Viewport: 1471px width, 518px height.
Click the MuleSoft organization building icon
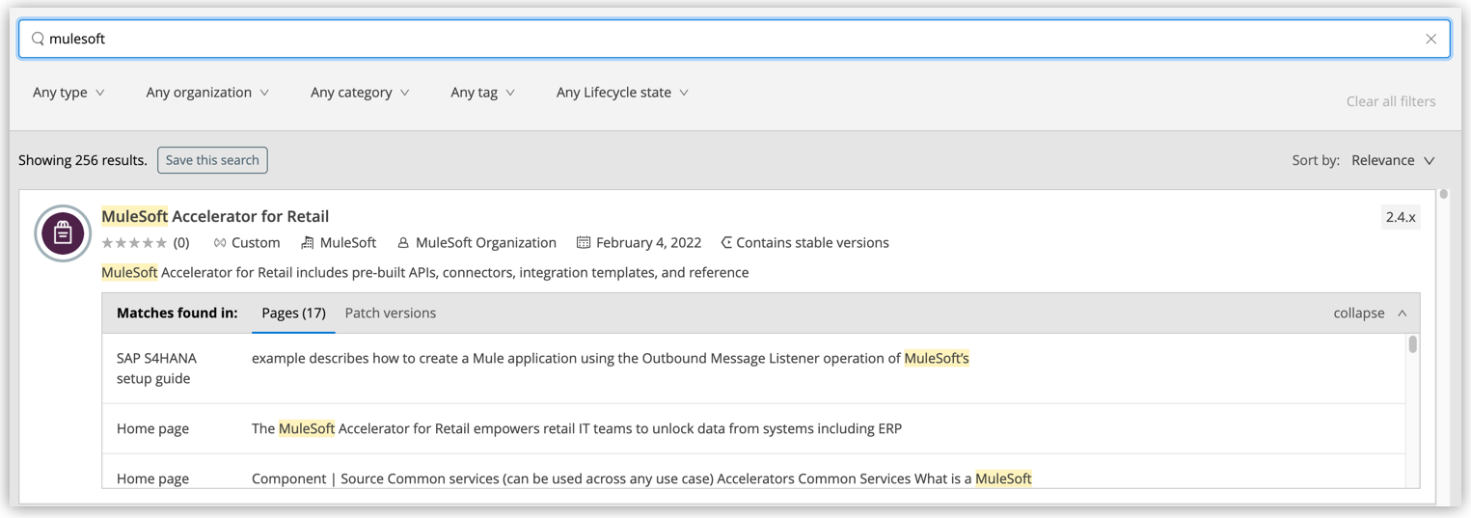pos(308,243)
